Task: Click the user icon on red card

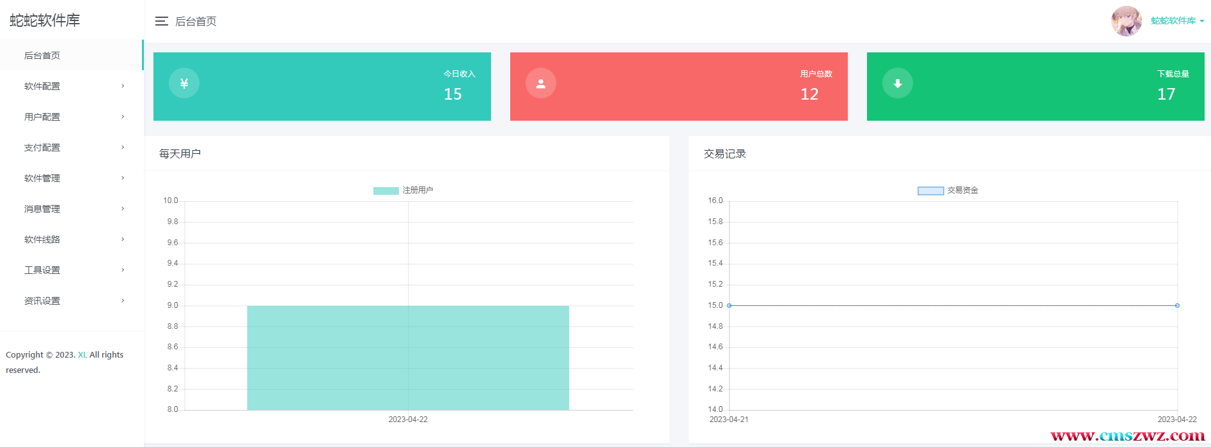Action: point(541,84)
